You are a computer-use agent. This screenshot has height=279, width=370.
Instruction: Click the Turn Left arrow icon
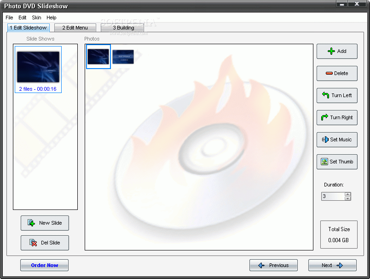pyautogui.click(x=326, y=95)
